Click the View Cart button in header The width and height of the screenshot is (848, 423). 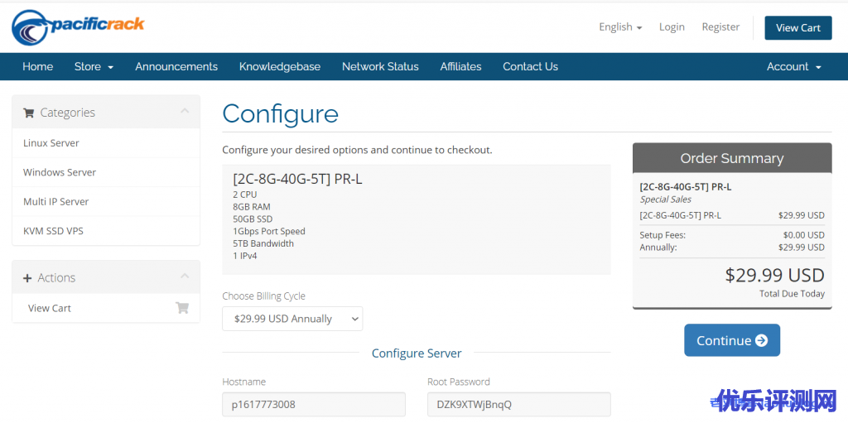[797, 28]
